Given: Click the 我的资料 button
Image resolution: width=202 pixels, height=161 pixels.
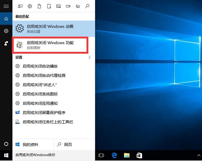Looking at the screenshot, I should (33, 144).
